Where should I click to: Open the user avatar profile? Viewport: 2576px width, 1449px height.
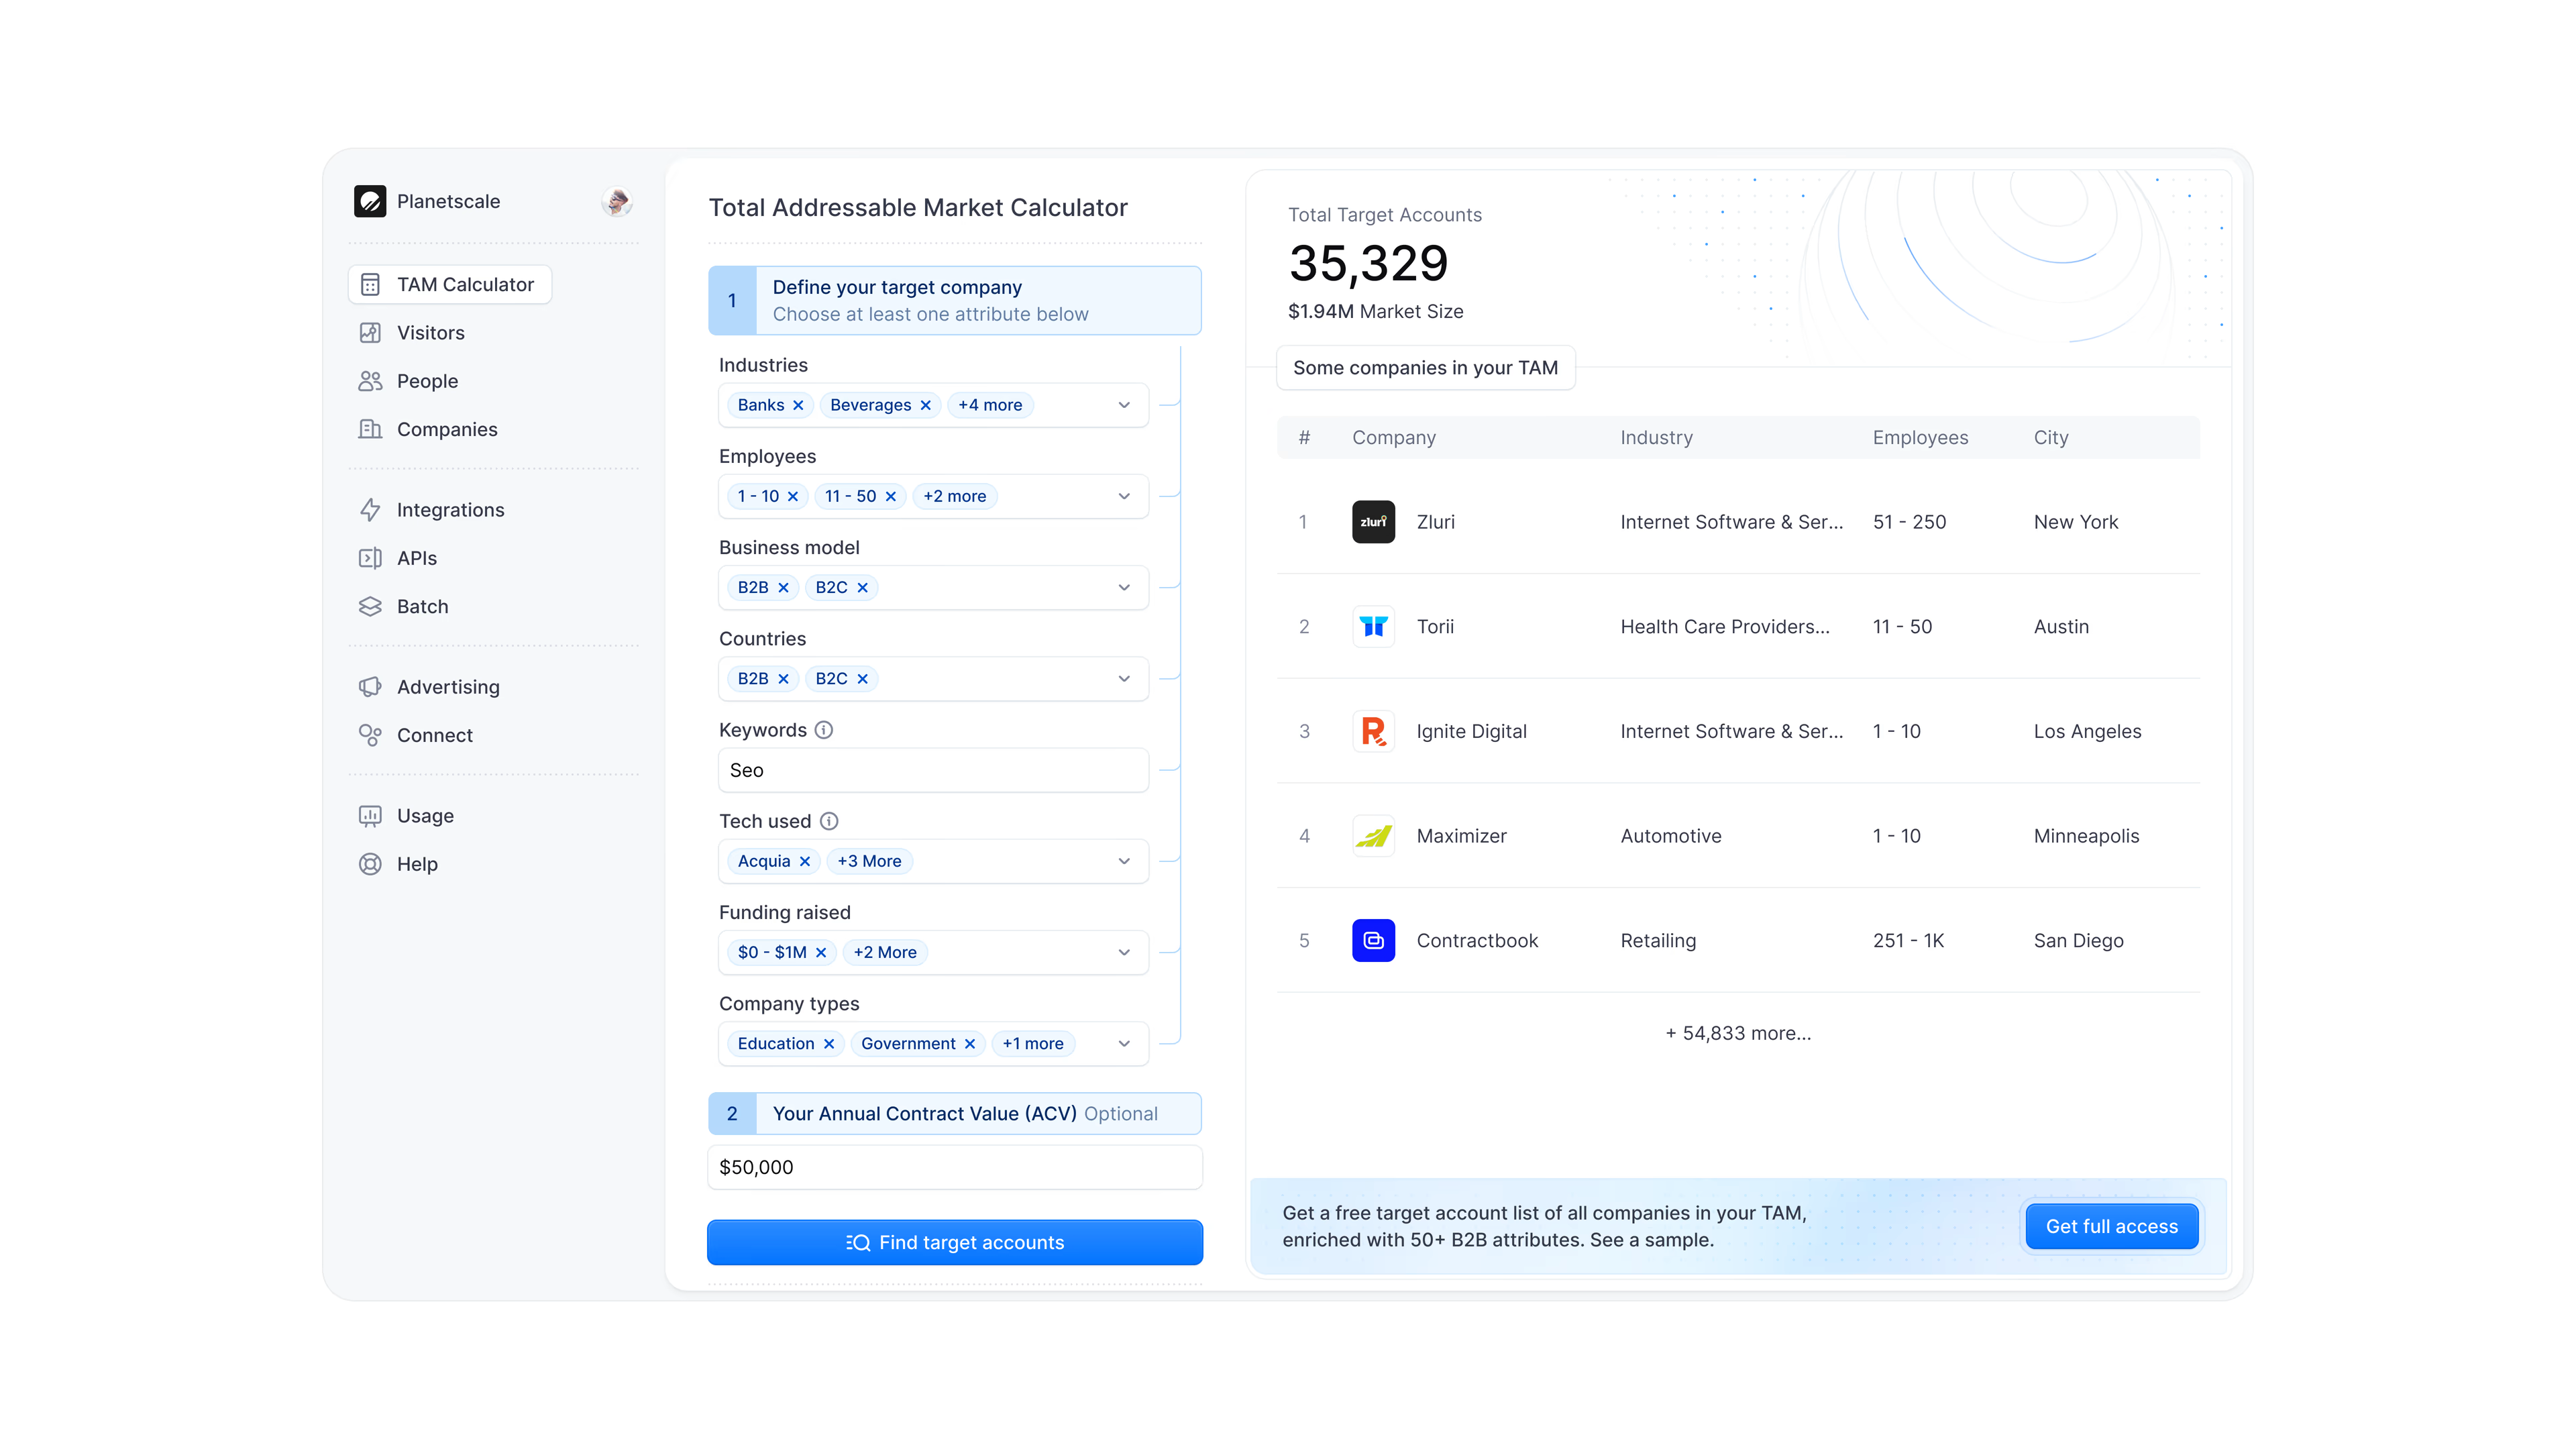pos(616,201)
